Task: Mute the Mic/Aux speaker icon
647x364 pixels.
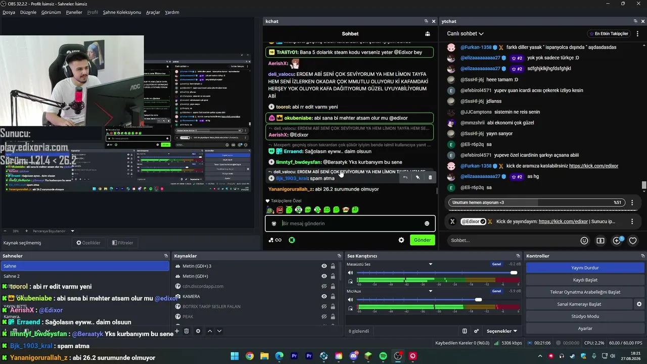Action: [x=350, y=299]
